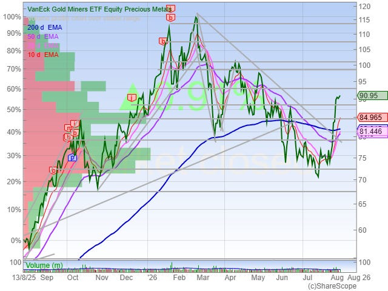Click the Dec month label

[126, 278]
